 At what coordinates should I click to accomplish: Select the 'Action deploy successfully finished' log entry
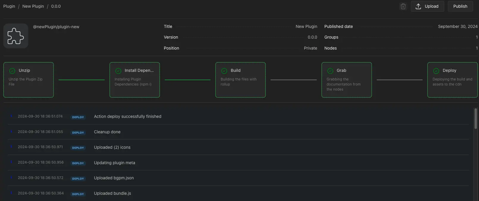128,116
